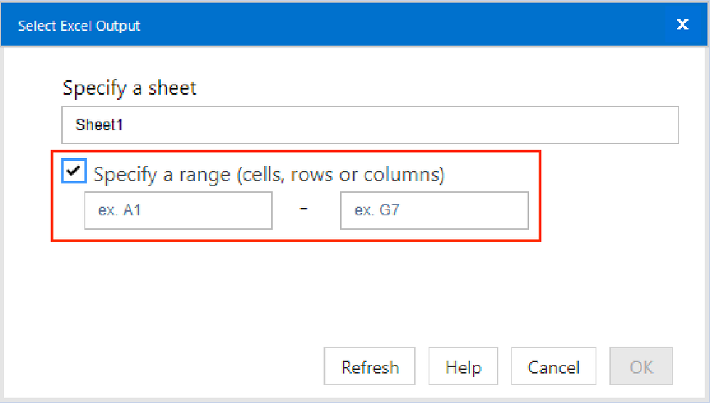Toggle the range checkbox checkmark
The image size is (710, 403).
[74, 171]
